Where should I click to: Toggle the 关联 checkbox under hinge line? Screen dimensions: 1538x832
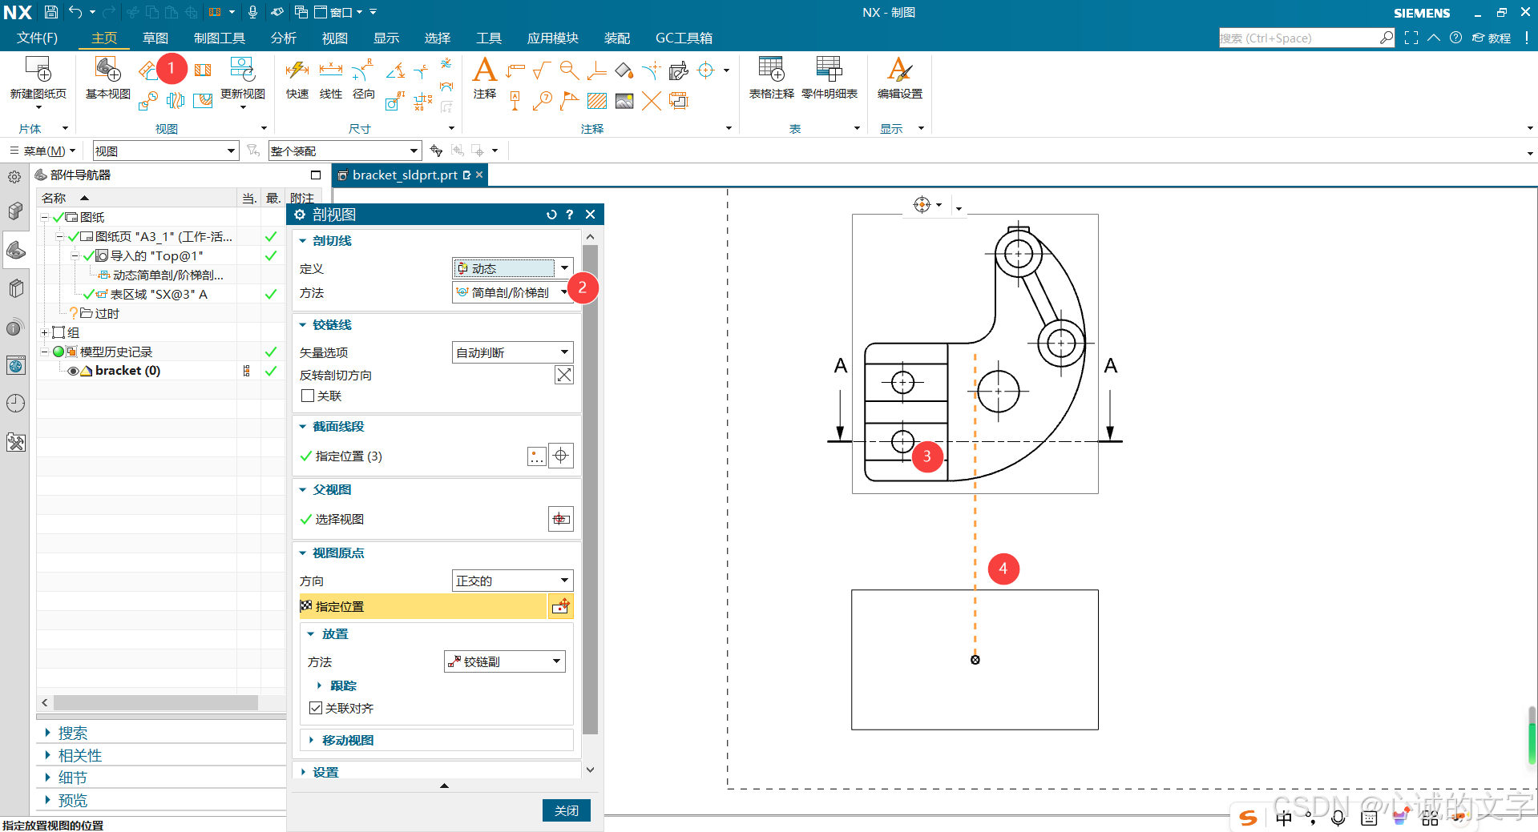click(x=308, y=396)
